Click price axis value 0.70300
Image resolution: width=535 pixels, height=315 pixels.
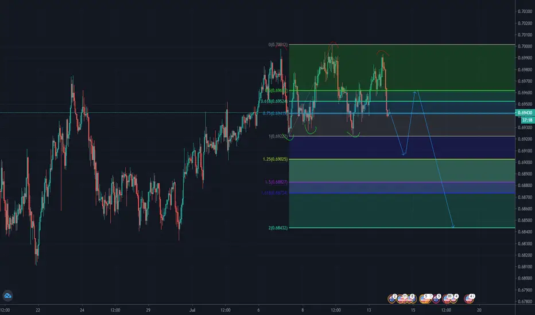525,11
